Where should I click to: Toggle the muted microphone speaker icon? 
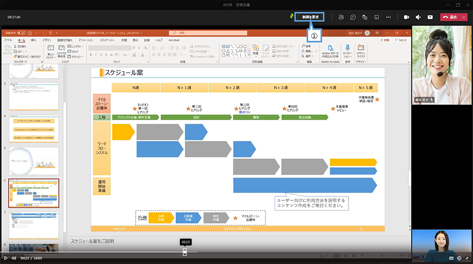(x=418, y=17)
